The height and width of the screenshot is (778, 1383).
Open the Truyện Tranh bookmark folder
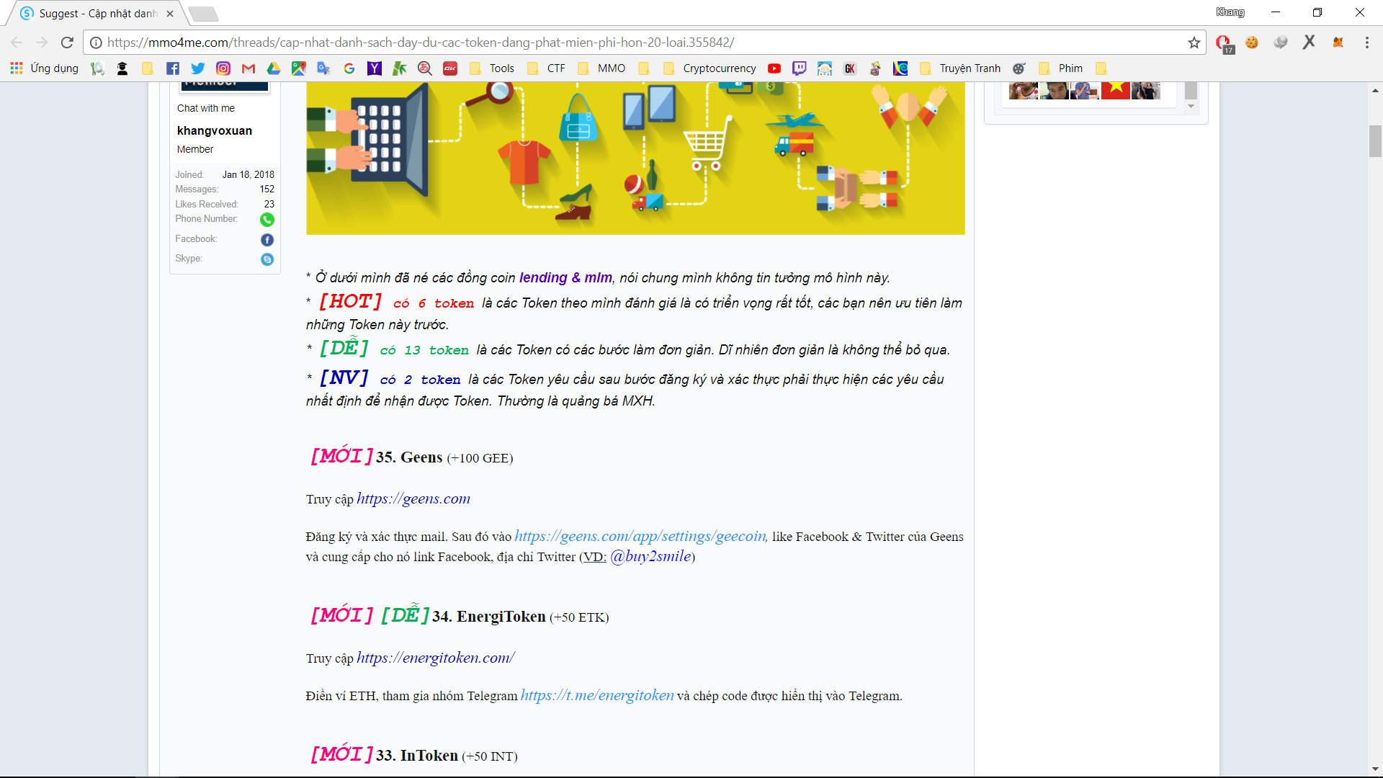point(961,68)
